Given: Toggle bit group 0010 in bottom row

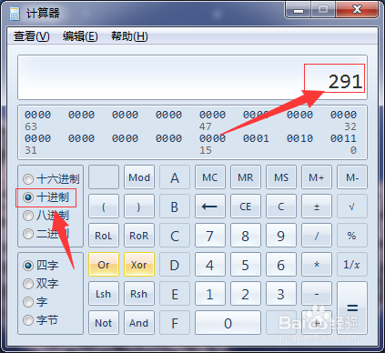Looking at the screenshot, I should click(x=299, y=138).
